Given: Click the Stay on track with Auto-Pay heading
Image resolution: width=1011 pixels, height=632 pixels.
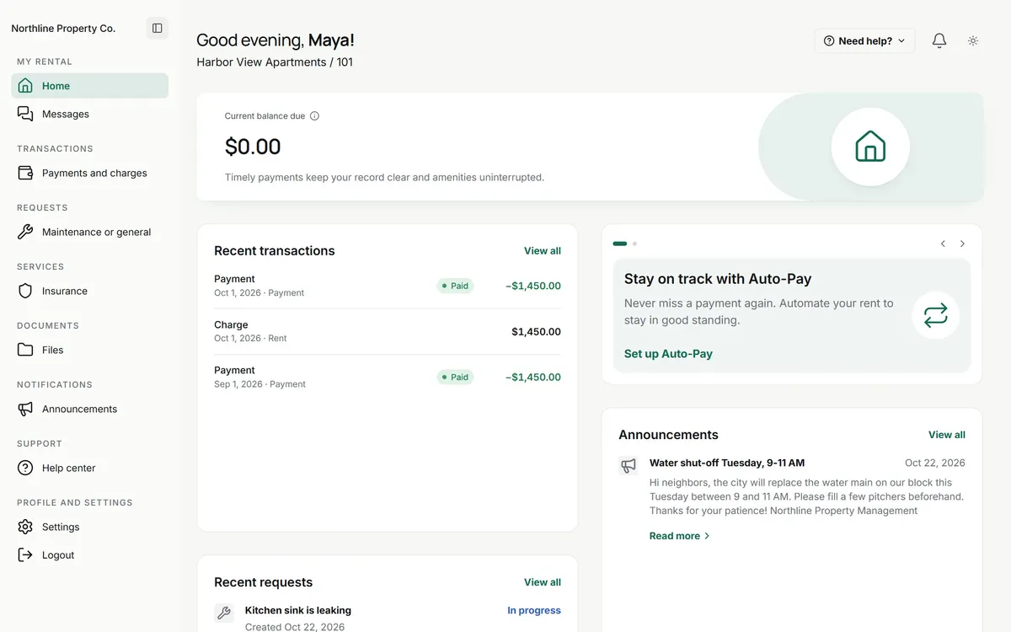Looking at the screenshot, I should point(718,279).
